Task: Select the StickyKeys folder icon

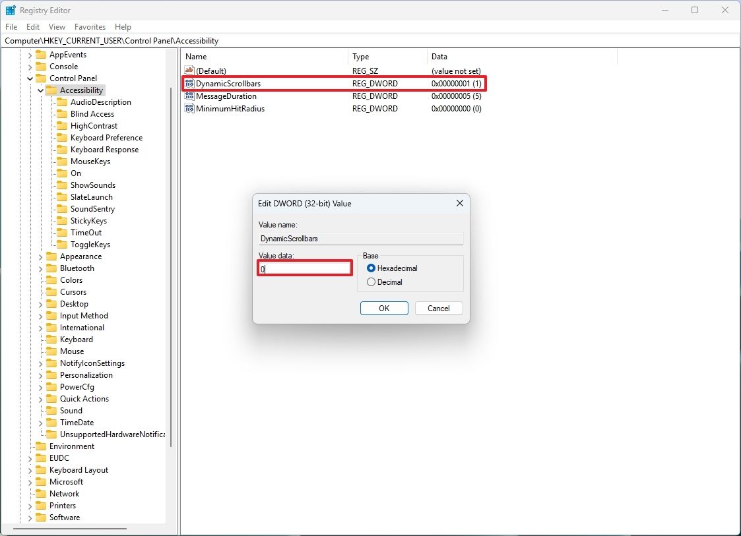Action: (61, 220)
